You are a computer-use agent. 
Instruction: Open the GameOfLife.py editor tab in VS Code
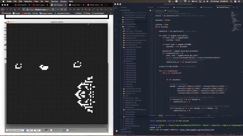224,7
